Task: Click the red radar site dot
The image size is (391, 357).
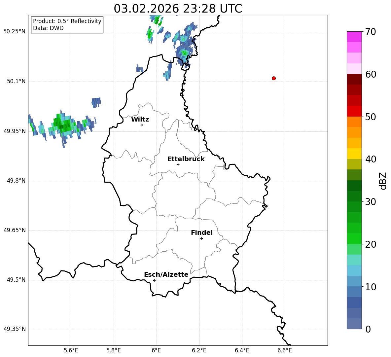Action: pos(274,78)
